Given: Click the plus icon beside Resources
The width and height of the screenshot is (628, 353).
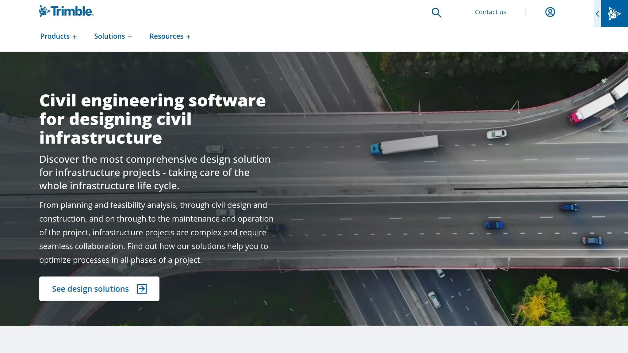Looking at the screenshot, I should point(188,37).
